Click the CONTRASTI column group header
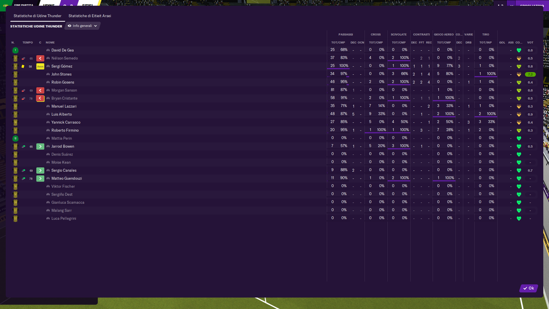This screenshot has height=309, width=549. pyautogui.click(x=422, y=34)
